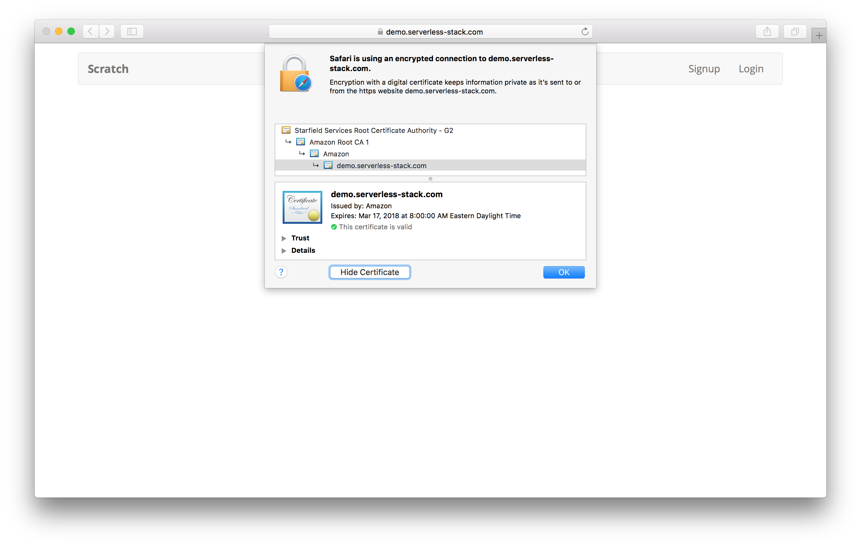The image size is (861, 547).
Task: Select the demo.serverless-stack.com tree item
Action: click(382, 166)
